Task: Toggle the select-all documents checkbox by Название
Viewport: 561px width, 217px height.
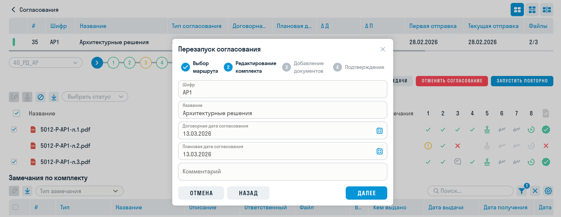Action: pos(16,113)
